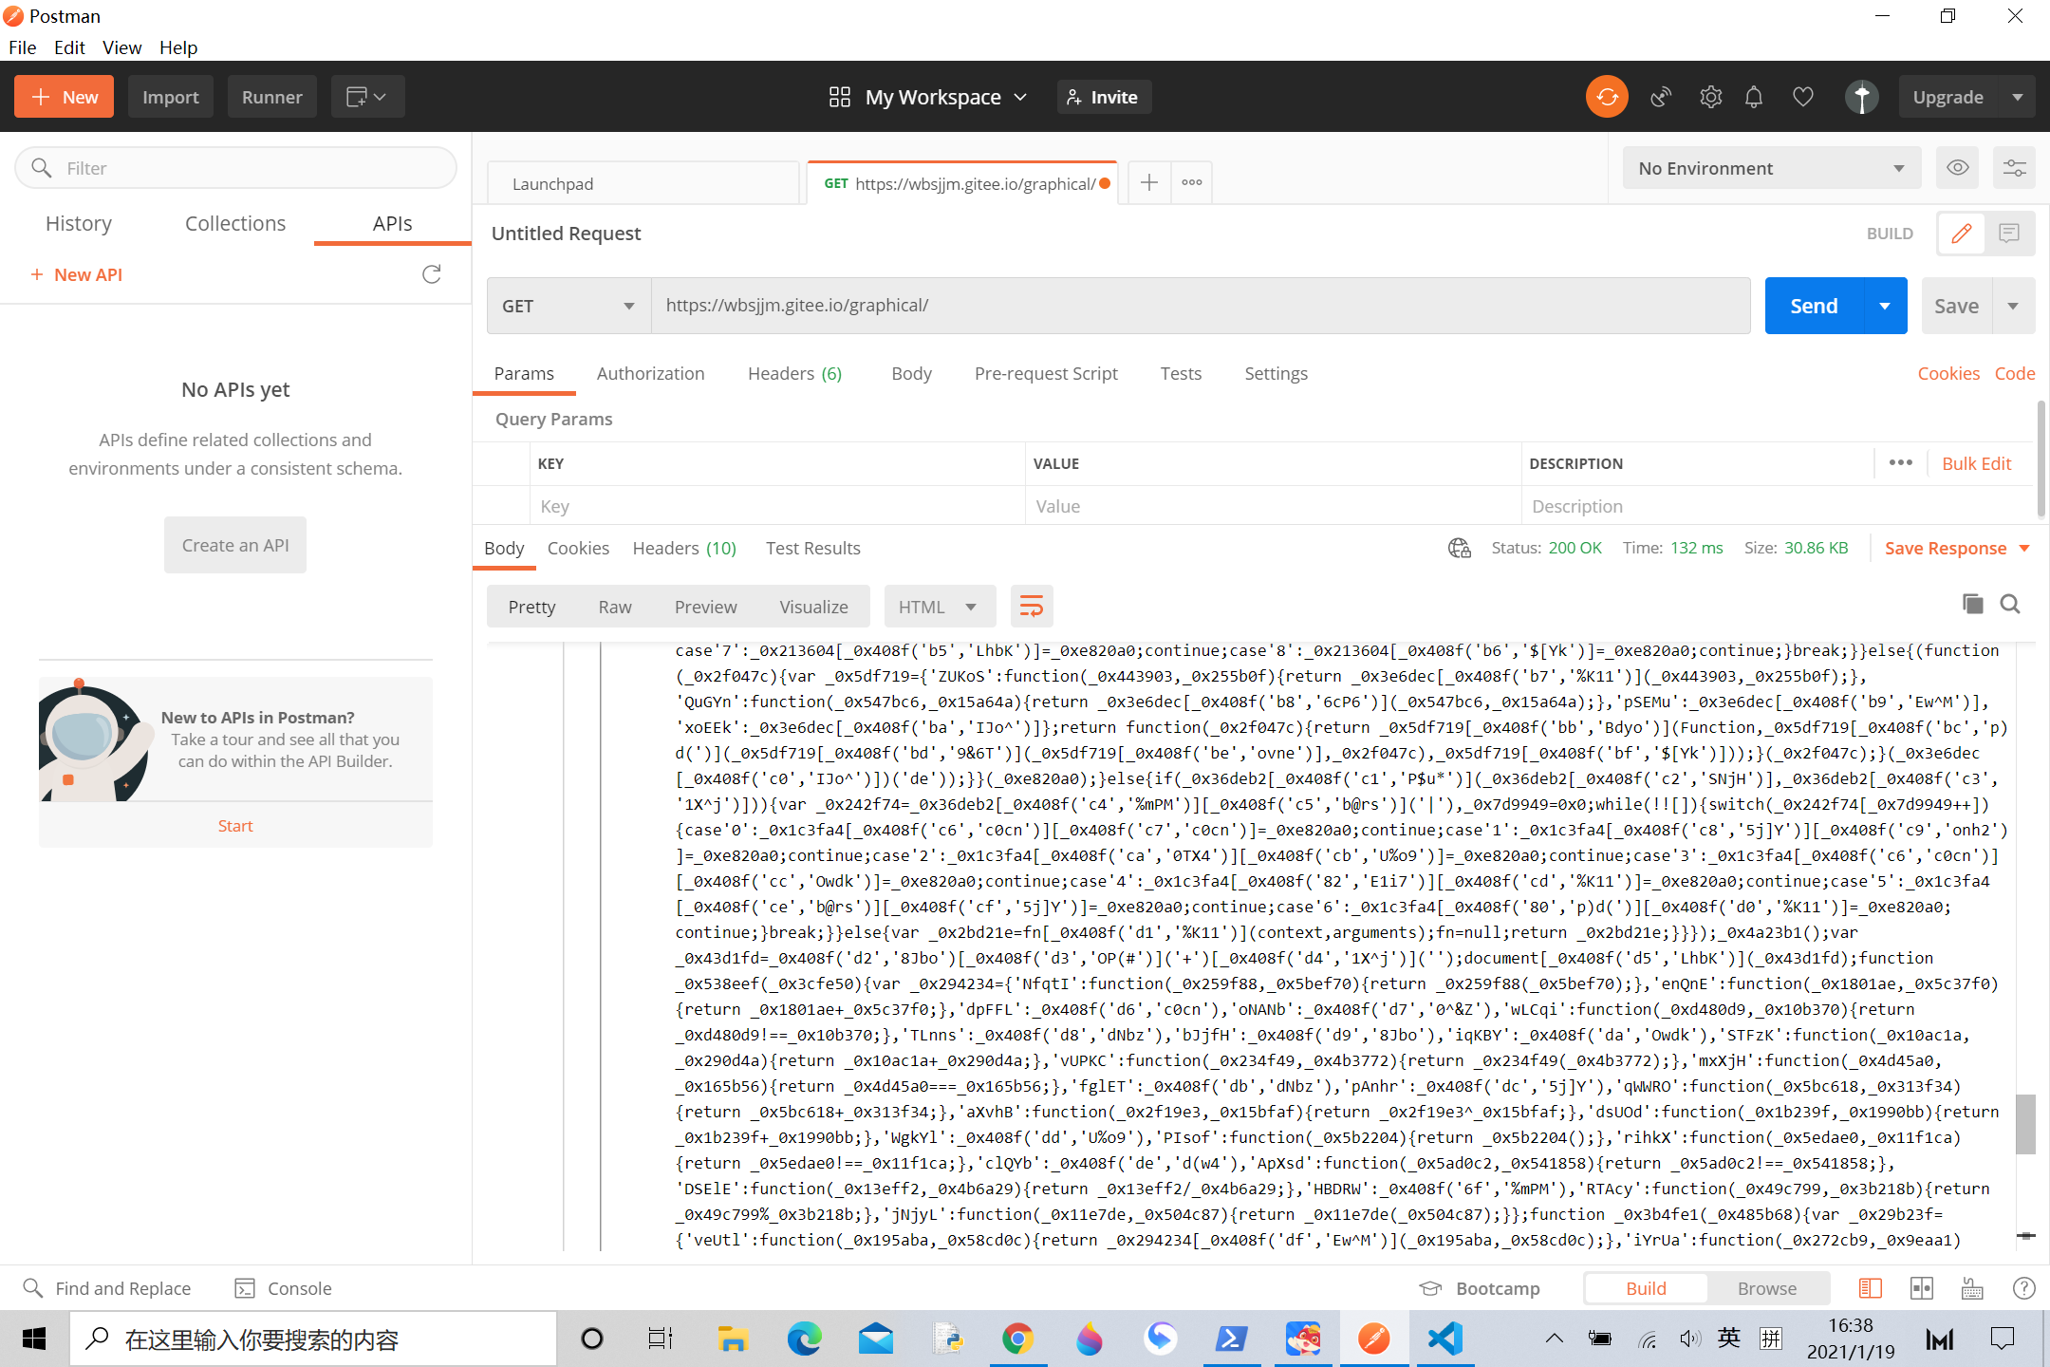2050x1367 pixels.
Task: Open the query params column options dots
Action: [x=1901, y=462]
